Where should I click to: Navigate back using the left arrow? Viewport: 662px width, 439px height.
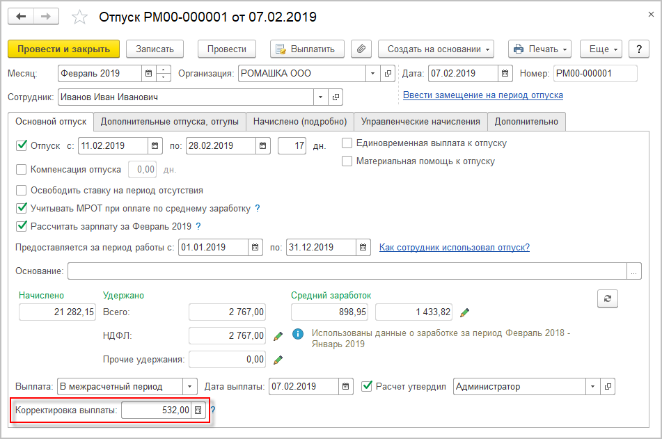[x=22, y=15]
